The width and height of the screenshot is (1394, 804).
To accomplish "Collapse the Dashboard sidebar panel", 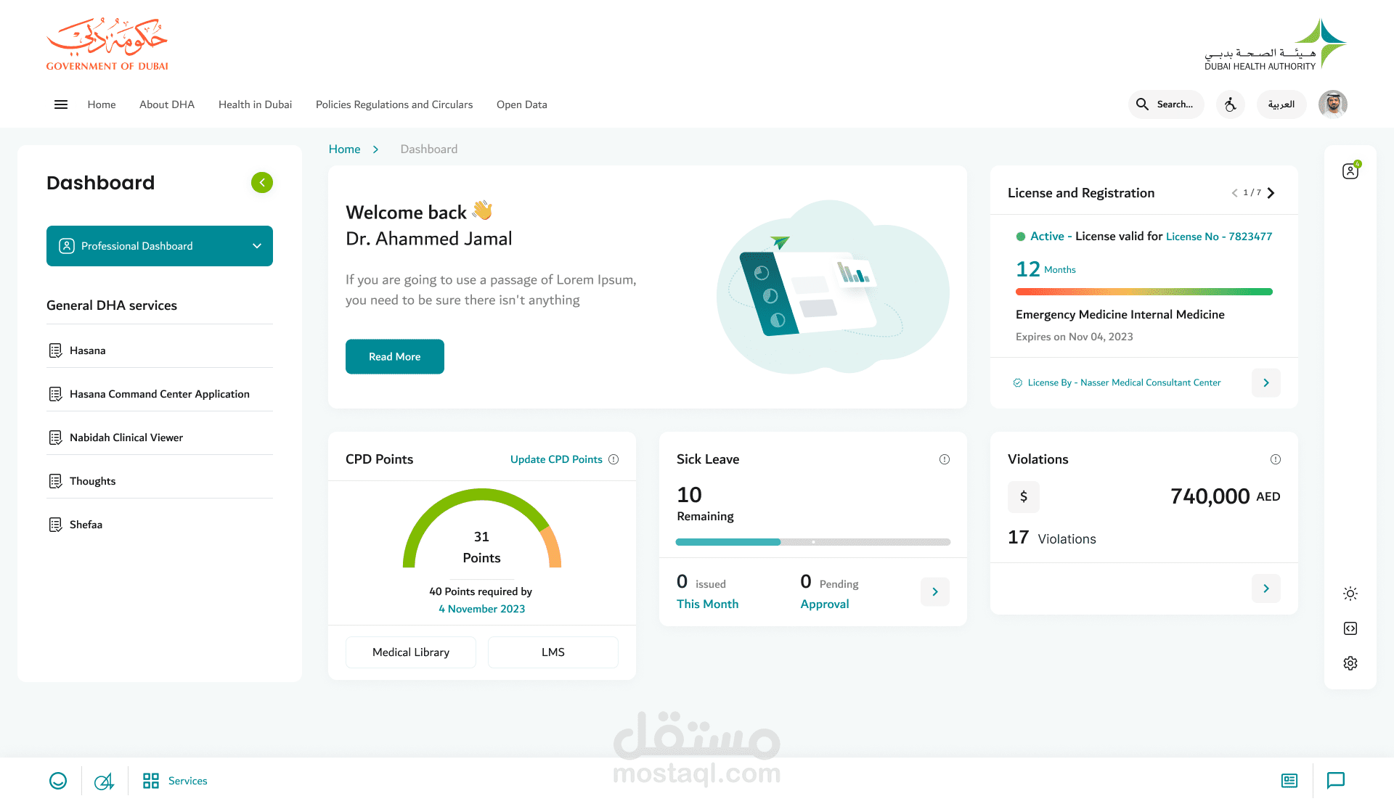I will [x=262, y=183].
